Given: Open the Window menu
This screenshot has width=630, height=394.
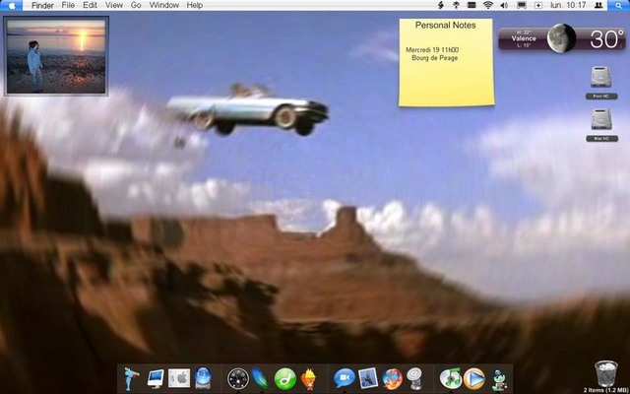Looking at the screenshot, I should click(x=164, y=5).
